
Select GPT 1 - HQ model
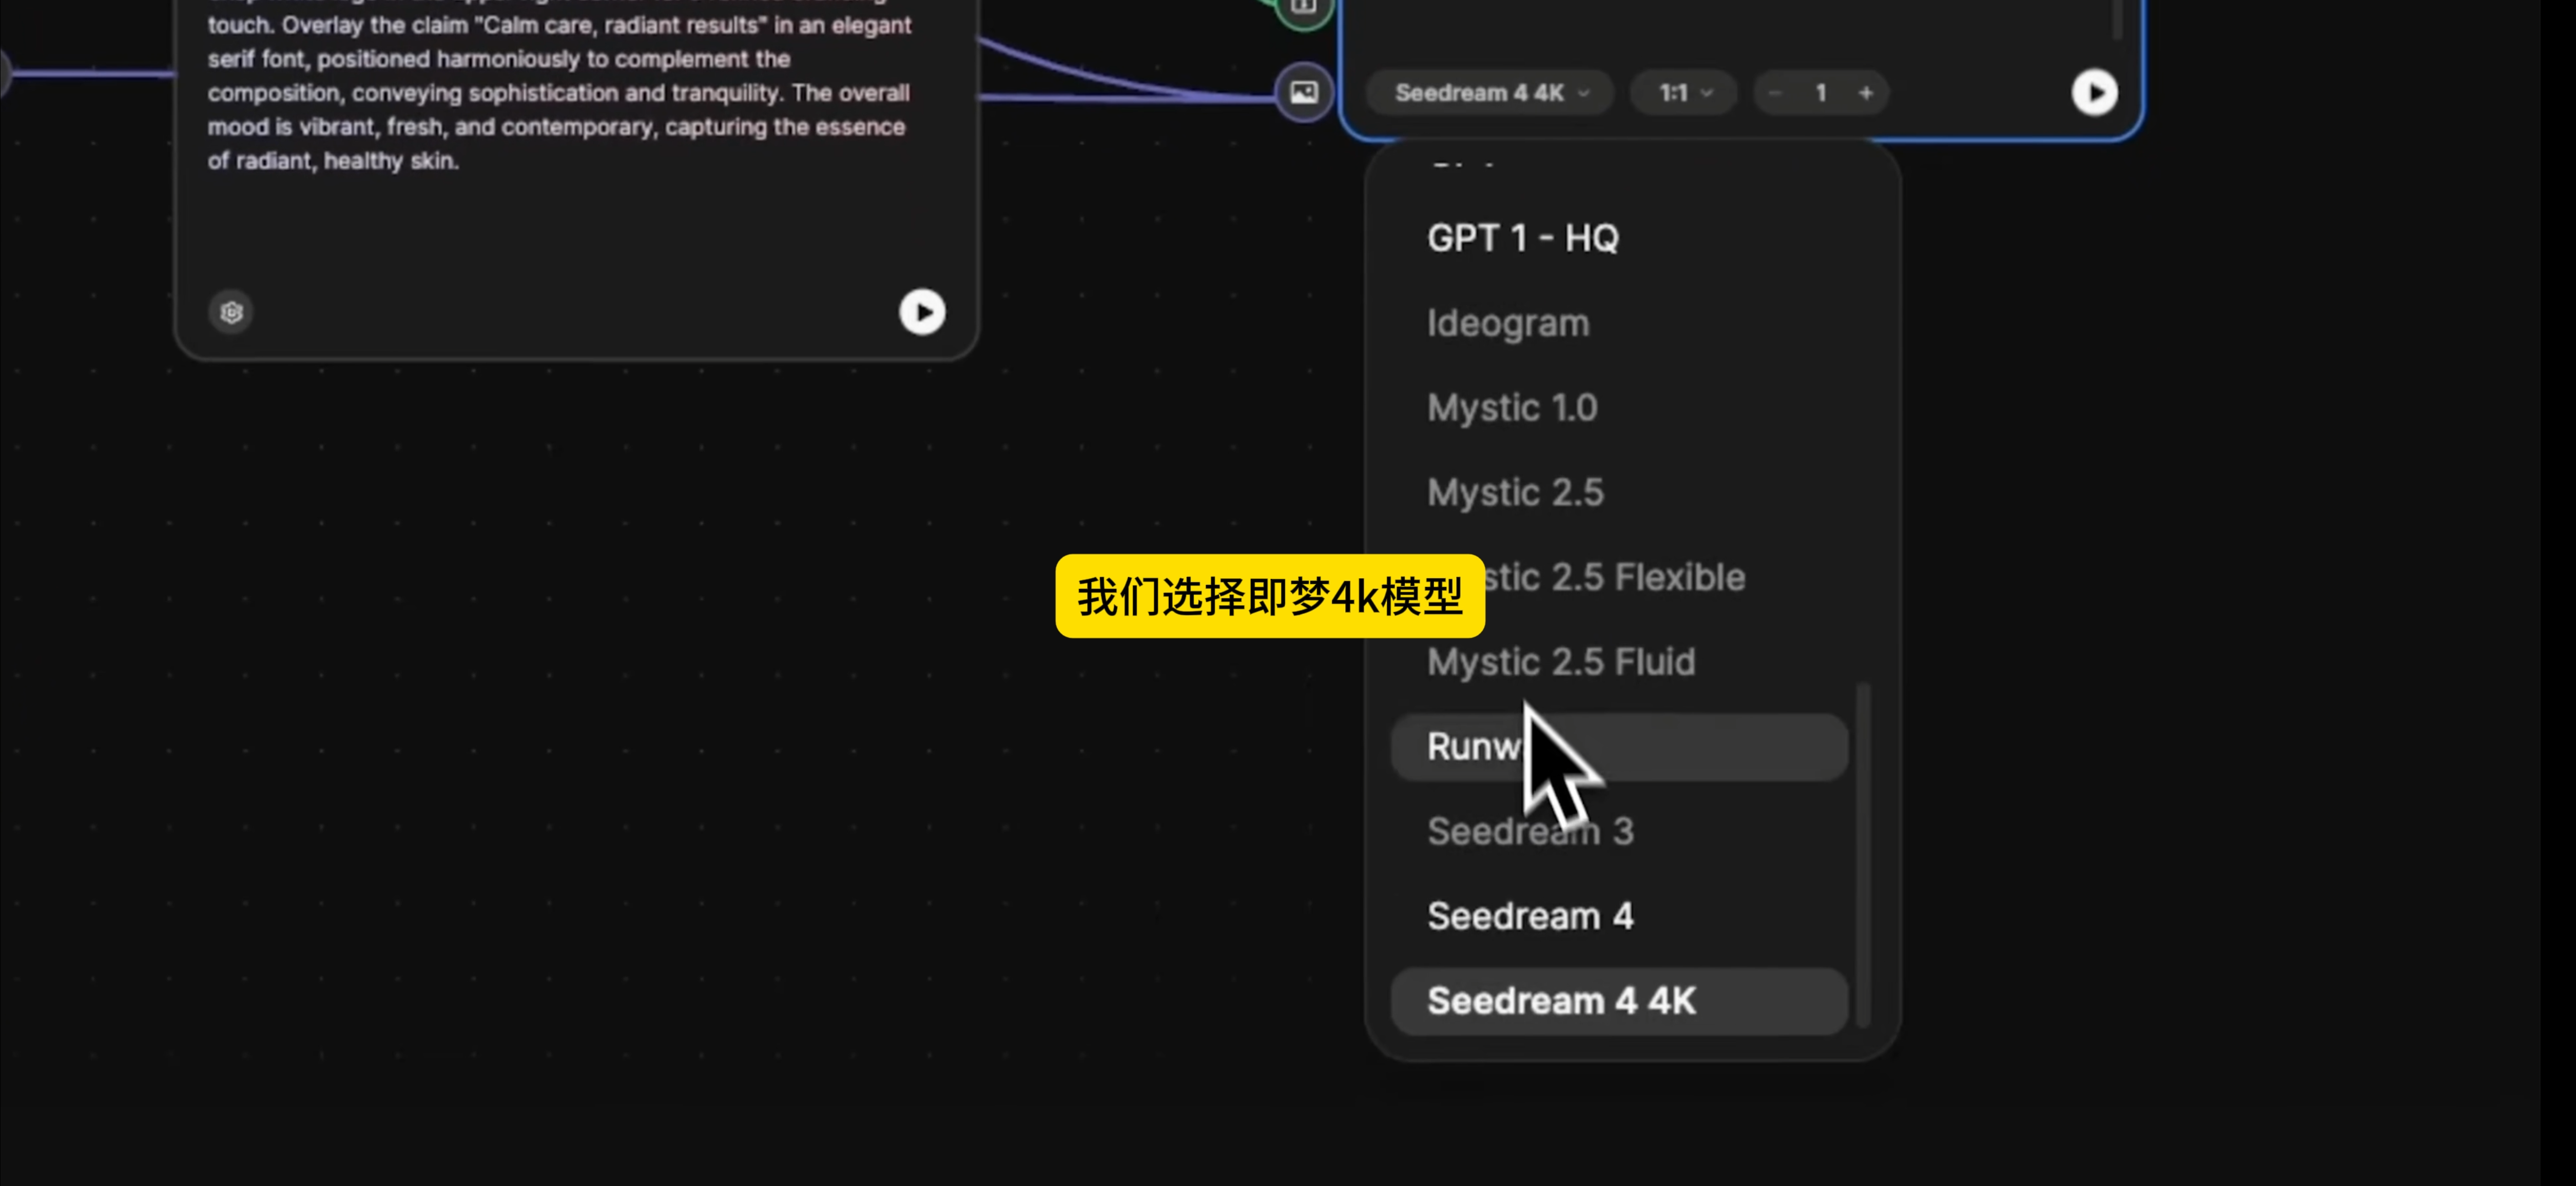[1619, 238]
